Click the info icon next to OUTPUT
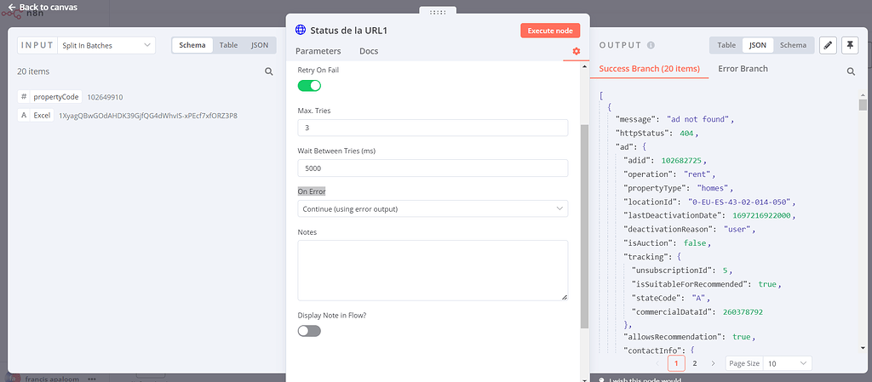The image size is (872, 382). click(651, 45)
